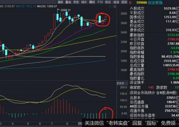
Task: Click the 指数量比 row
Action: tap(154, 78)
